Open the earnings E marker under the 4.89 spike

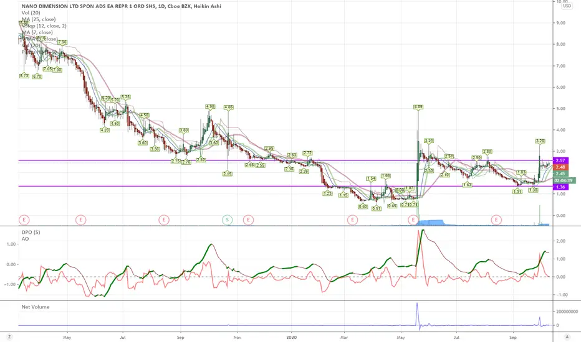tap(413, 220)
